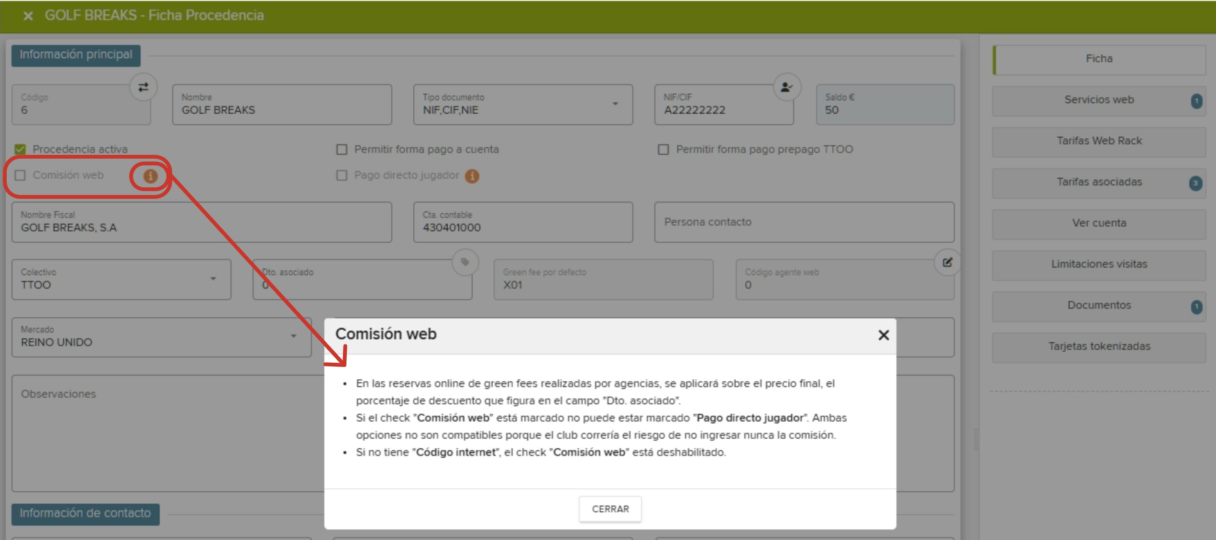
Task: Expand the Colectivo dropdown
Action: (x=122, y=280)
